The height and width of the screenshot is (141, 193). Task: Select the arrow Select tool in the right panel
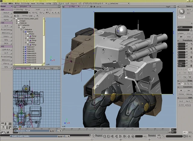[181, 11]
